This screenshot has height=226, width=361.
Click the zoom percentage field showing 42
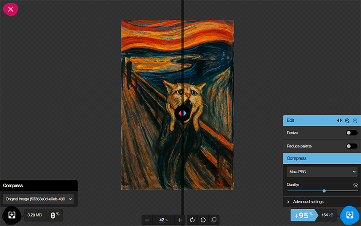pos(163,220)
